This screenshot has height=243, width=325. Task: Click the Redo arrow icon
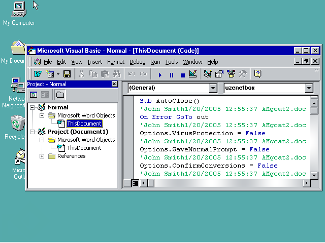[143, 74]
